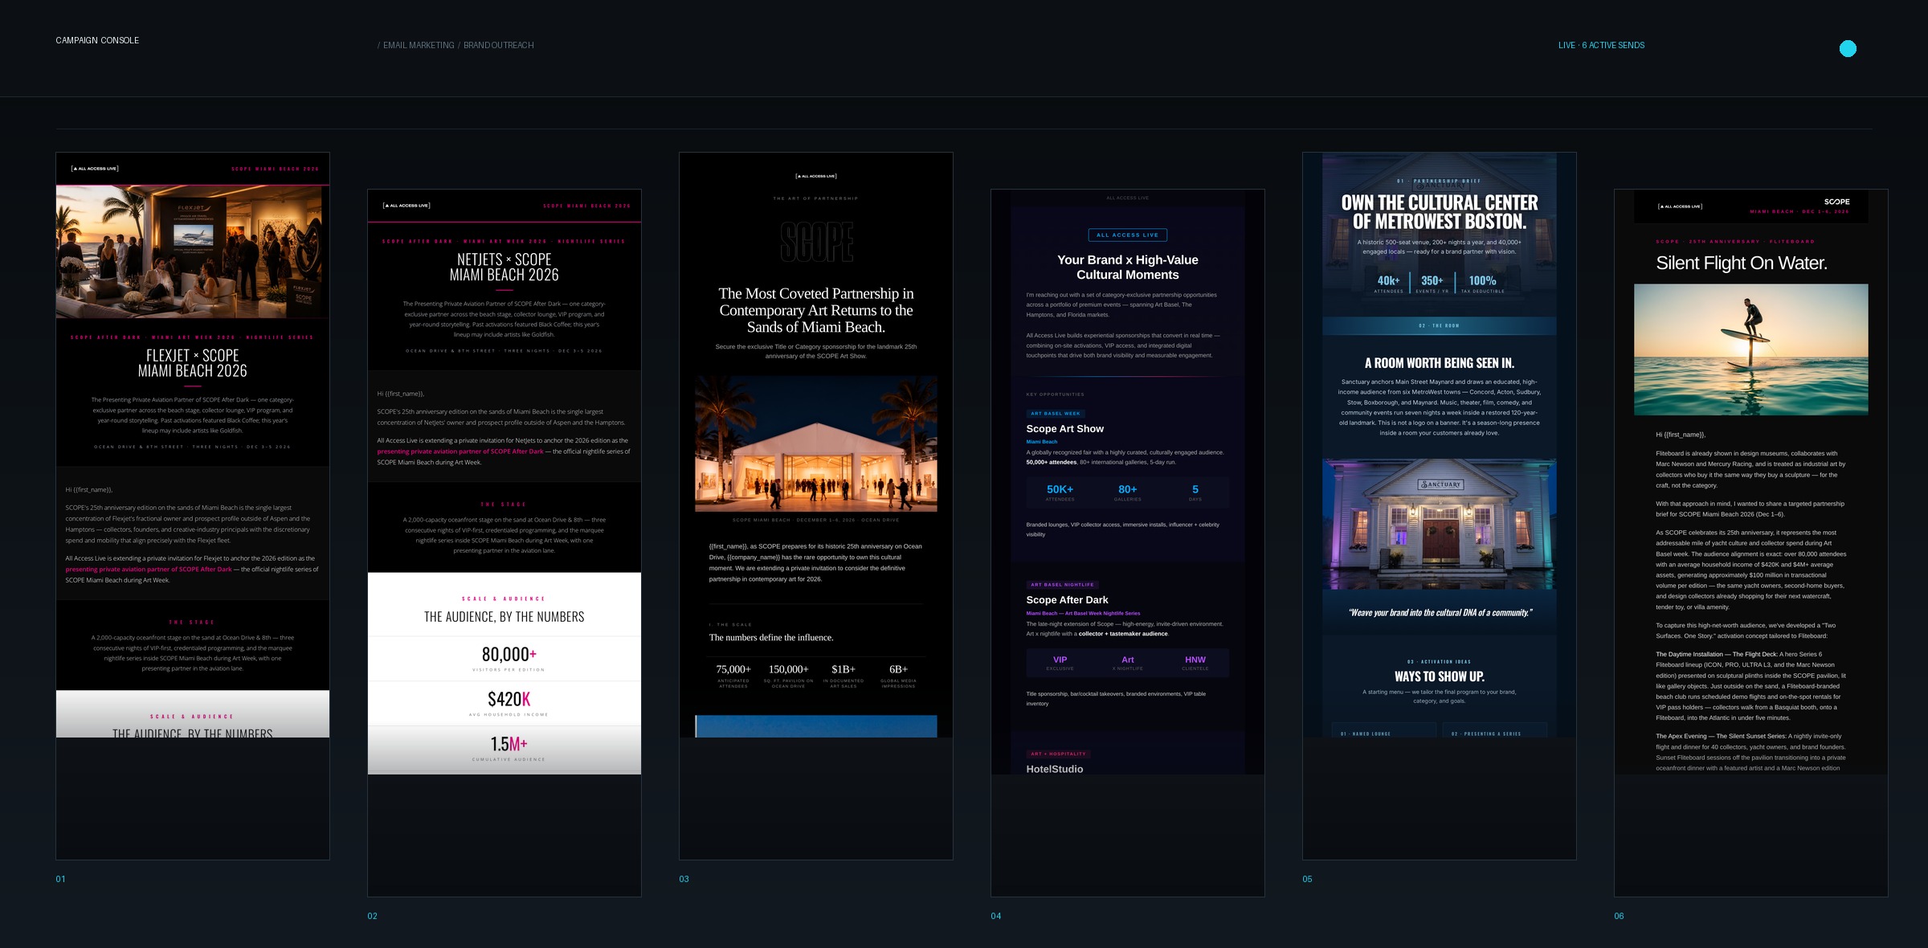Open the NetJets × Scope email preview

point(504,543)
